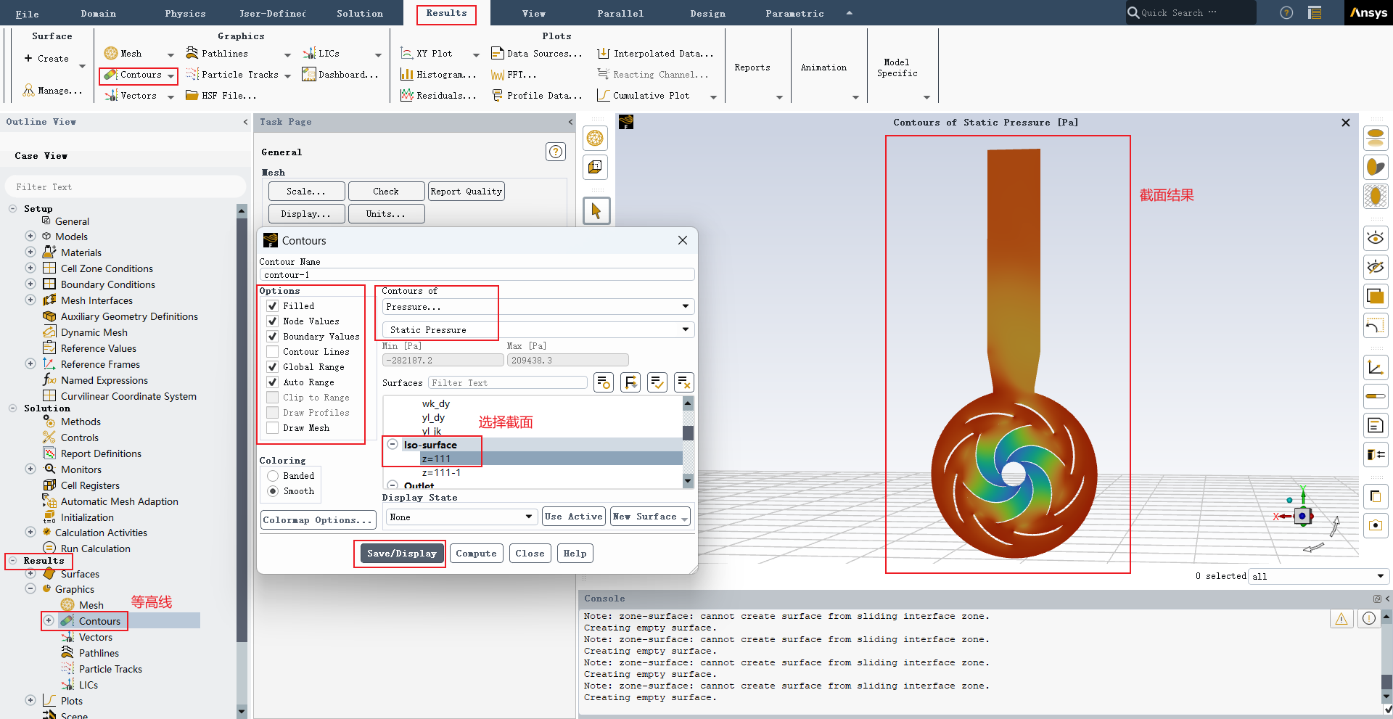Screen dimensions: 1393x719
Task: Click the Surfaces Filter Text field
Action: [508, 382]
